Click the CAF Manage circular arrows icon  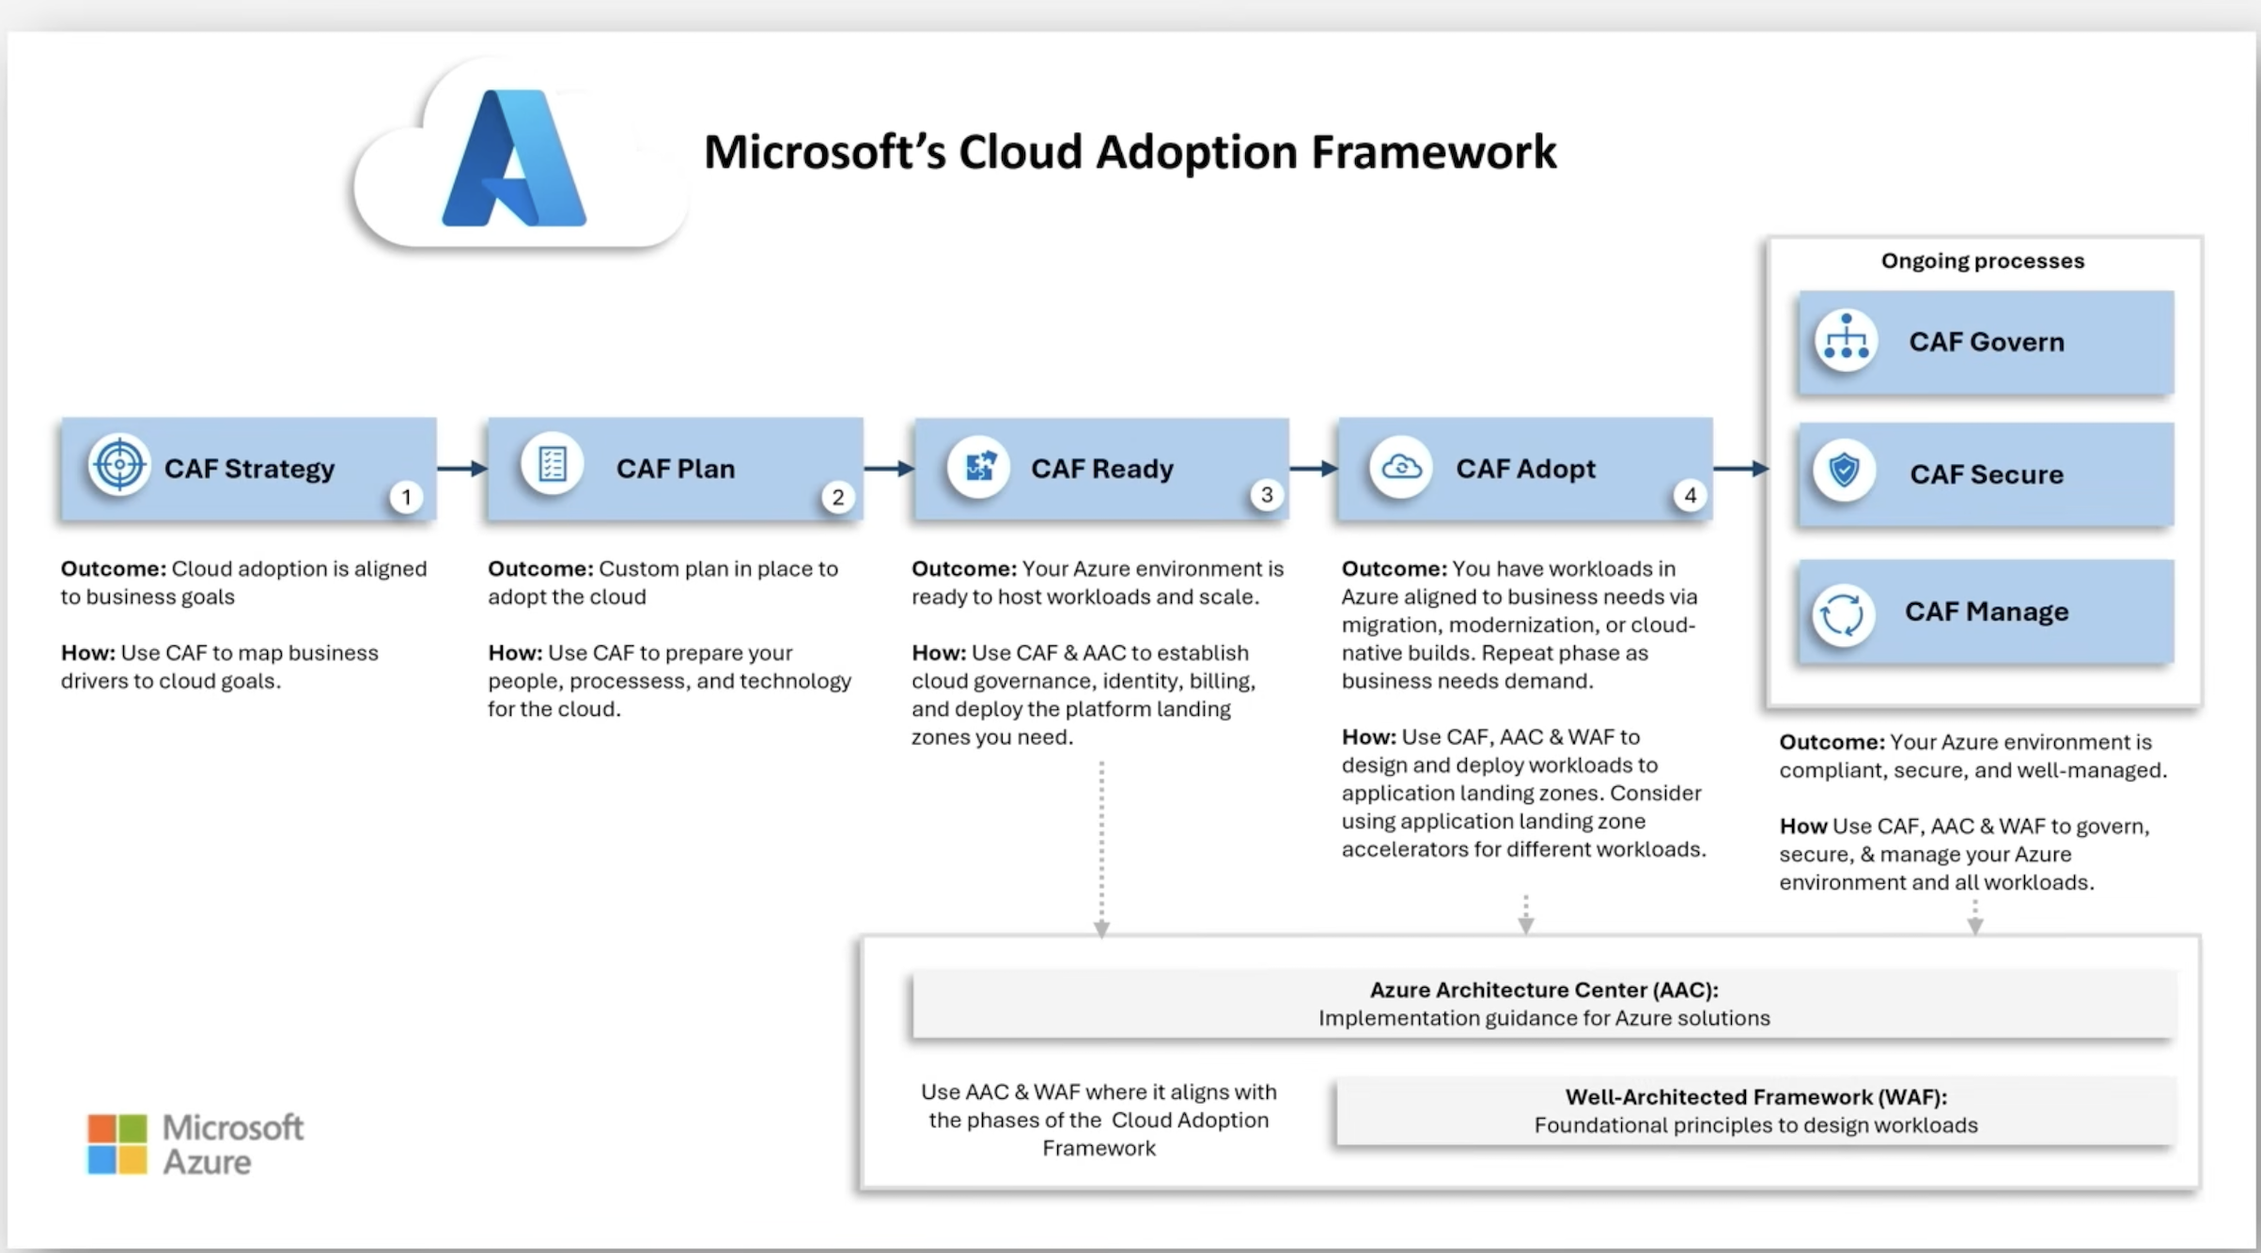click(1843, 615)
